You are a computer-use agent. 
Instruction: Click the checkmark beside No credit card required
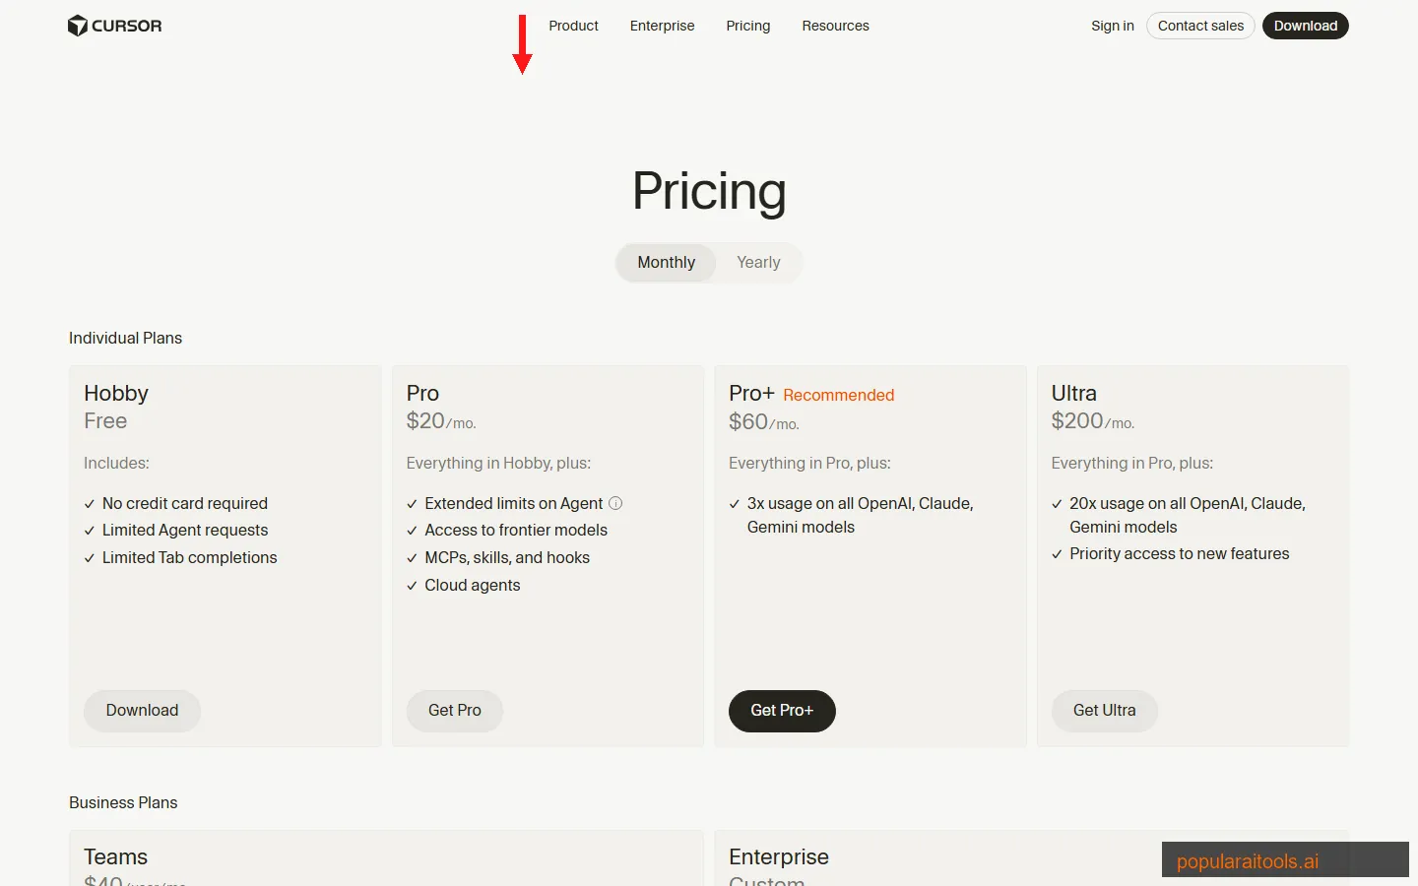click(89, 503)
